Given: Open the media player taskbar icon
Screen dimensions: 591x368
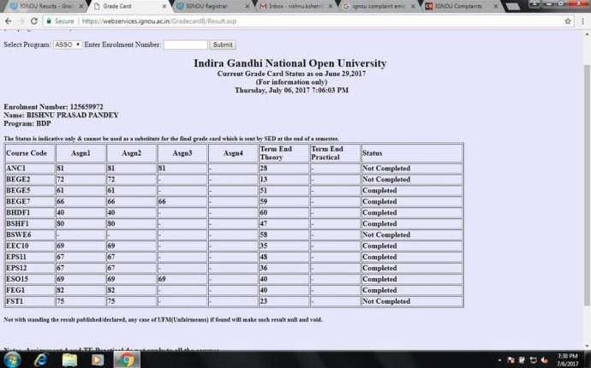Looking at the screenshot, I should (x=98, y=359).
